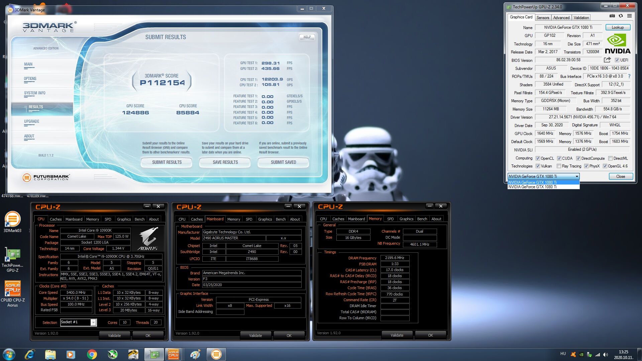Toggle the UEFI checkbox
Screen dimensions: 642x361
pyautogui.click(x=617, y=60)
